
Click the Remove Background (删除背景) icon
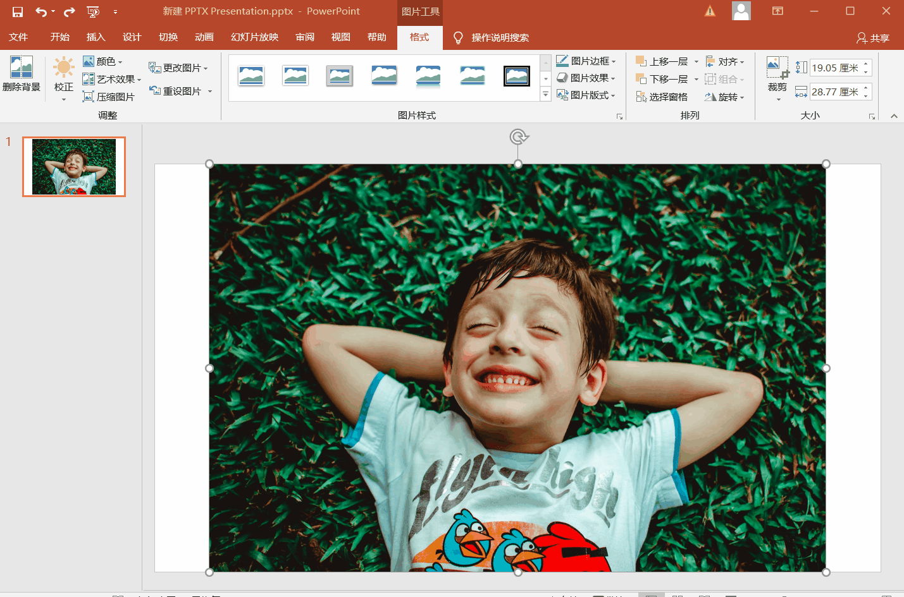[x=21, y=68]
